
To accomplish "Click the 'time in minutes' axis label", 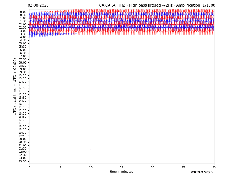I will (122, 172).
